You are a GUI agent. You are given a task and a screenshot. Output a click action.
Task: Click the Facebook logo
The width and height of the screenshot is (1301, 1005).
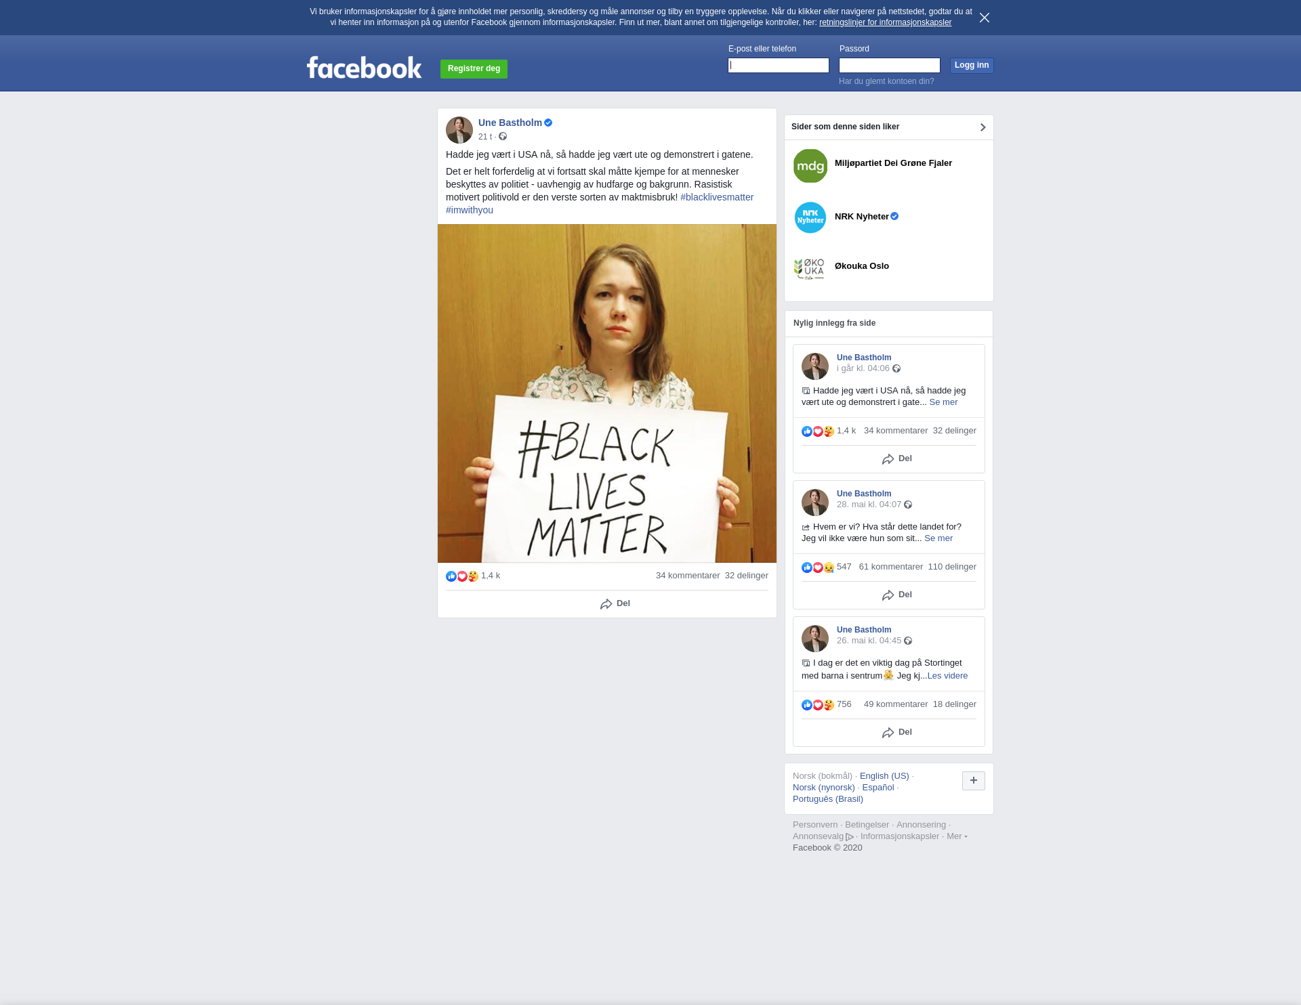(x=364, y=68)
